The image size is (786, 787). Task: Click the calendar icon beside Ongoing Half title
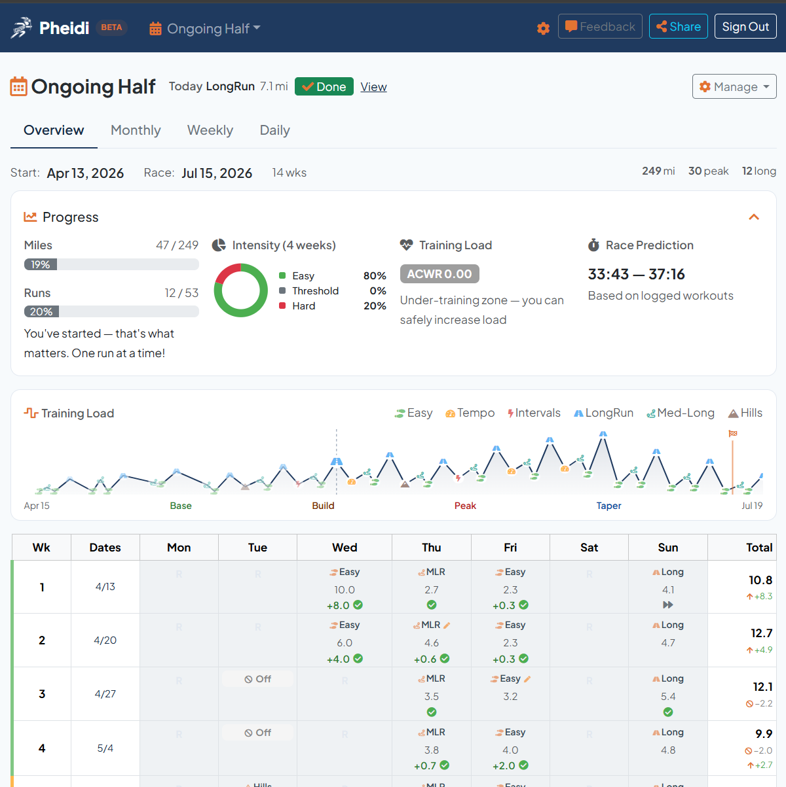18,86
